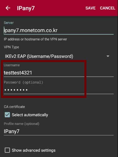The width and height of the screenshot is (118, 157).
Task: Click the Show advanced settings label
Action: pyautogui.click(x=34, y=150)
